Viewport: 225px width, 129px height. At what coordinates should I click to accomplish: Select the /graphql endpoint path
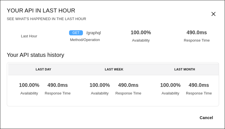pos(93,33)
